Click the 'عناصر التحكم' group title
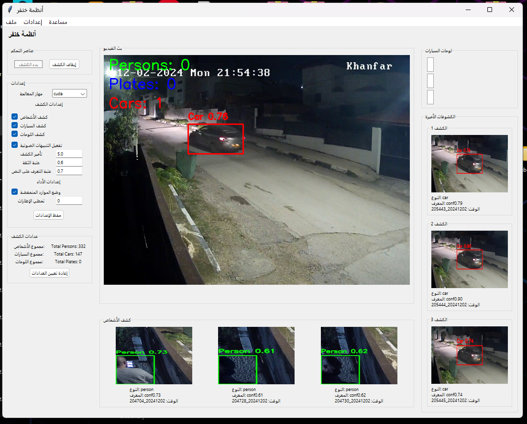Viewport: 527px width, 424px height. (22, 51)
